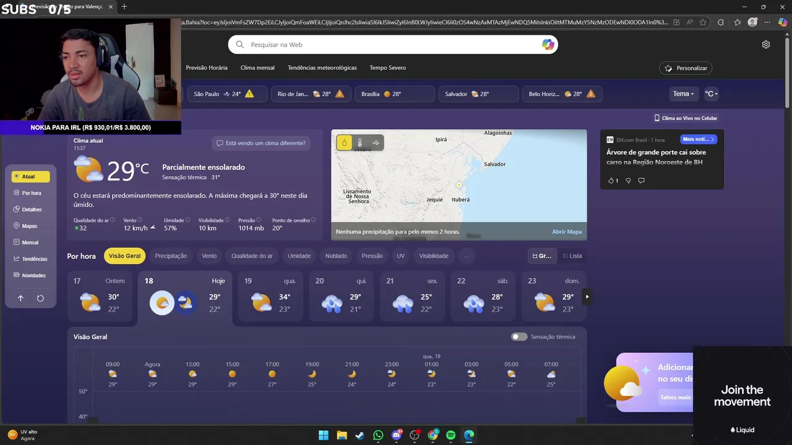Click Está vendo um clima diferente?

pyautogui.click(x=260, y=143)
